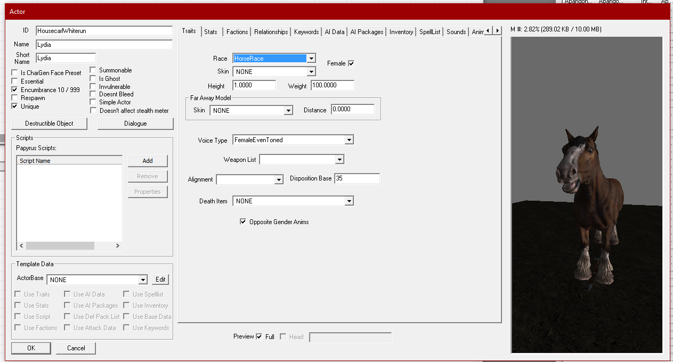Enable the Summonable checkbox
The image size is (673, 362).
click(93, 70)
